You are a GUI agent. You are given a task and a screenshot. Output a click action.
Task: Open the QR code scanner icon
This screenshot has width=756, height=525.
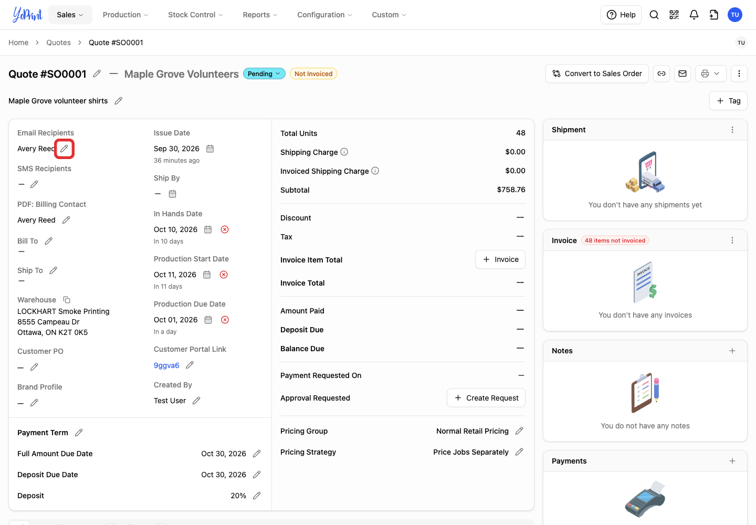point(674,15)
